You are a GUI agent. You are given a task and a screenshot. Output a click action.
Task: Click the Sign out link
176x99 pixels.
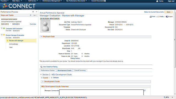coord(171,1)
